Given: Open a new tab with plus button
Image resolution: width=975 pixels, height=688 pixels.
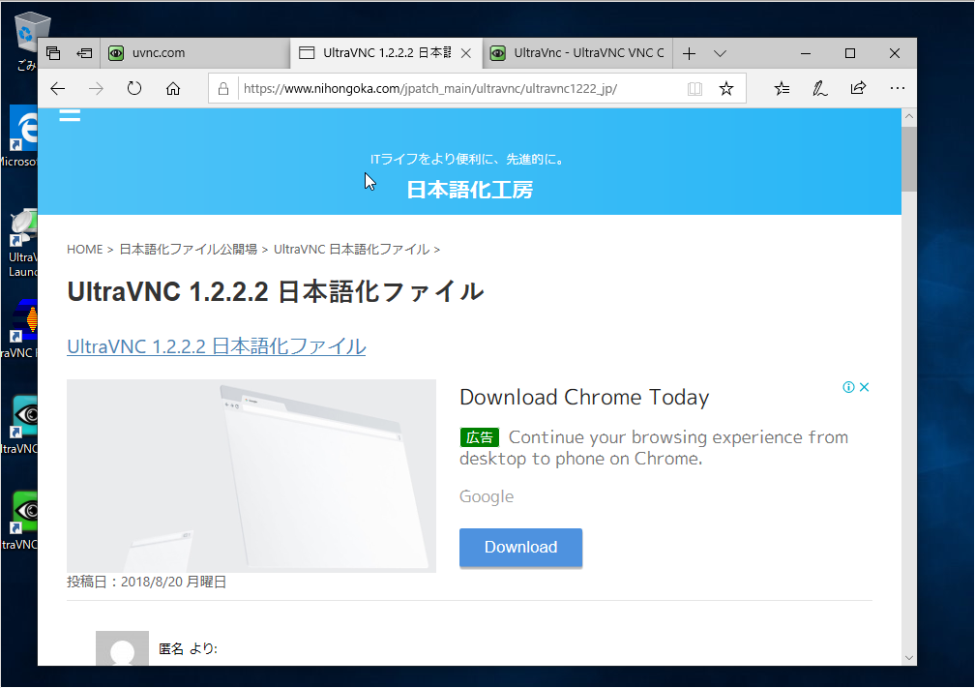Looking at the screenshot, I should (x=690, y=53).
